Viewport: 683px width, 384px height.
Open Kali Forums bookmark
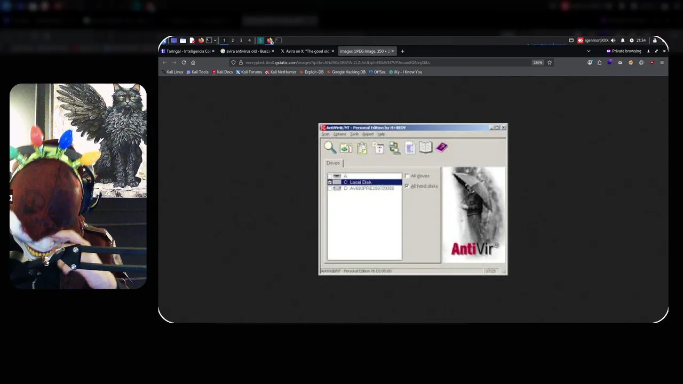pyautogui.click(x=249, y=72)
